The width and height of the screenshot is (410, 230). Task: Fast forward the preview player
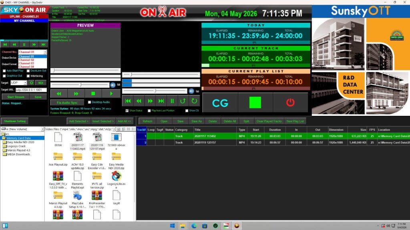click(76, 93)
